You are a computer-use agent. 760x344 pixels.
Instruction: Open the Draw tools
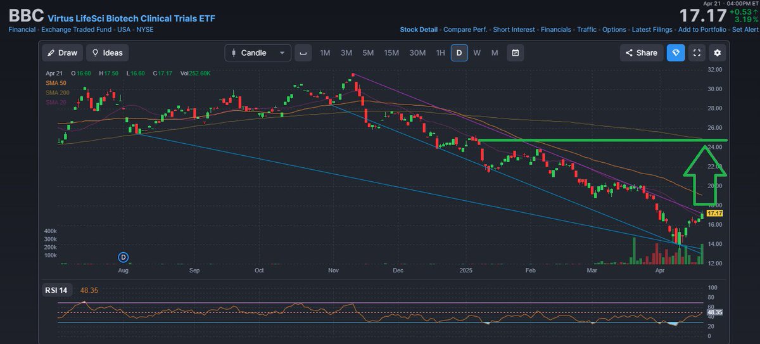click(x=63, y=53)
